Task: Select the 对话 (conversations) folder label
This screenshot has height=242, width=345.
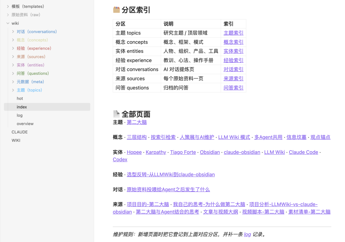Action: point(37,32)
